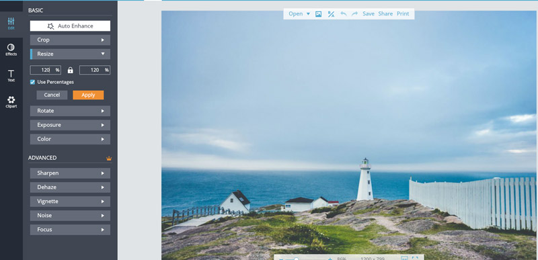Expand the Focus section
The width and height of the screenshot is (538, 260).
70,230
